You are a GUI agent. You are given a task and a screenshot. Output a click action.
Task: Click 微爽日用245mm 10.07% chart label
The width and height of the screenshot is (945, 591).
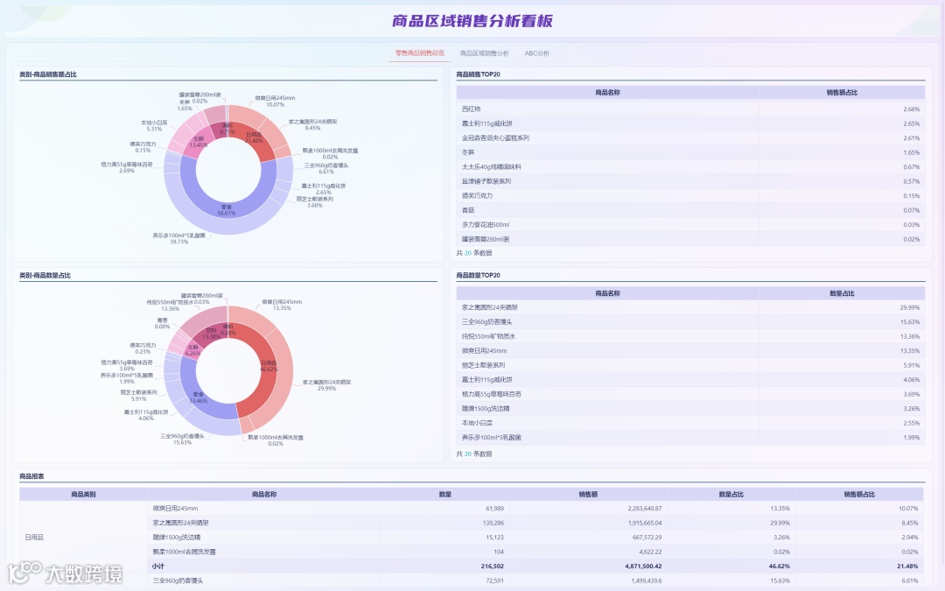point(275,101)
